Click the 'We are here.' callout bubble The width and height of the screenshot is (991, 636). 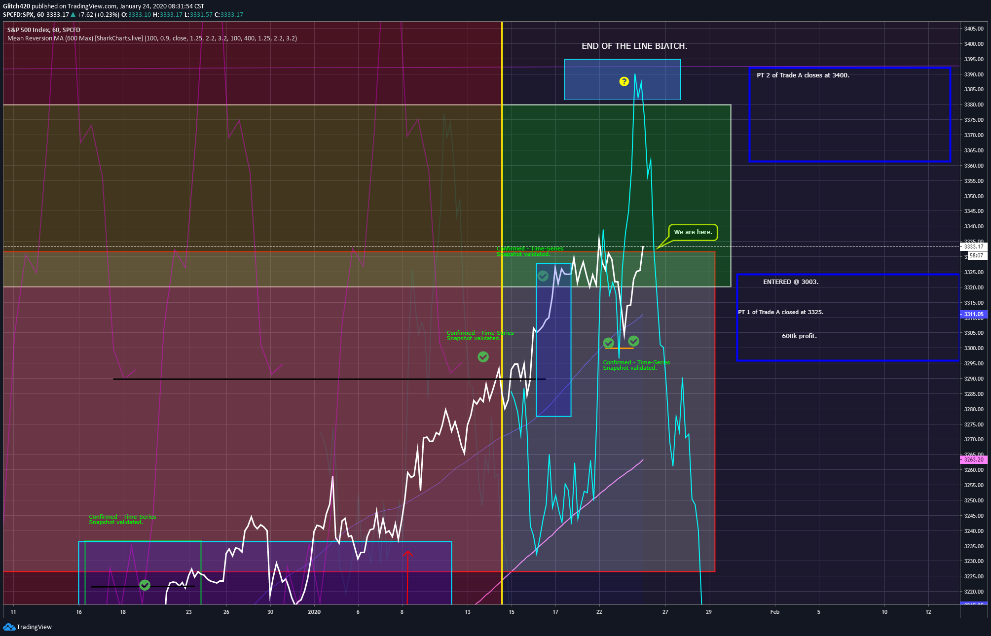[x=693, y=232]
